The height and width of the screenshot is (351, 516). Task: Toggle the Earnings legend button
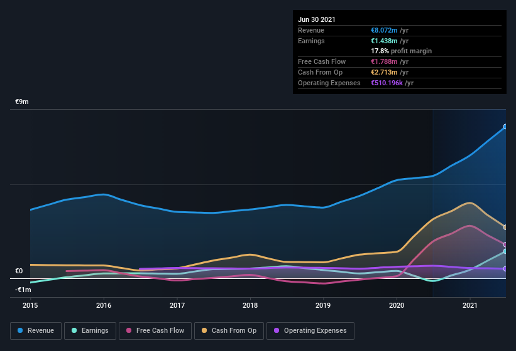(90, 331)
